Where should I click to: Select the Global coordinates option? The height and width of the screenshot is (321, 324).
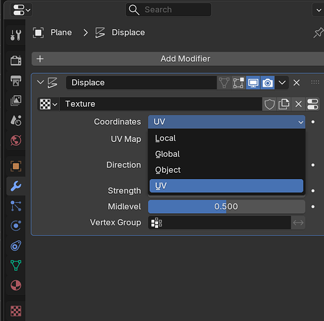coord(227,154)
